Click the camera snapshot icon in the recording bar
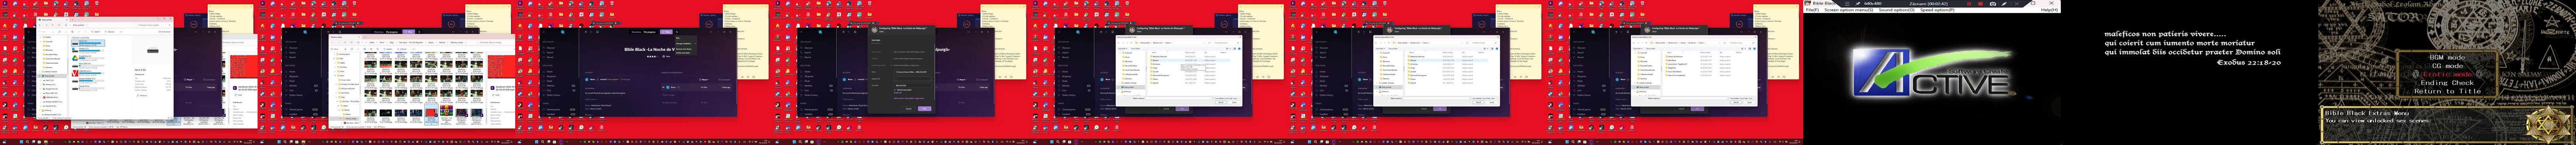Viewport: 2576px width, 145px height. pyautogui.click(x=1993, y=4)
